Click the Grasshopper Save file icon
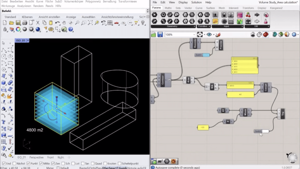 click(x=160, y=35)
